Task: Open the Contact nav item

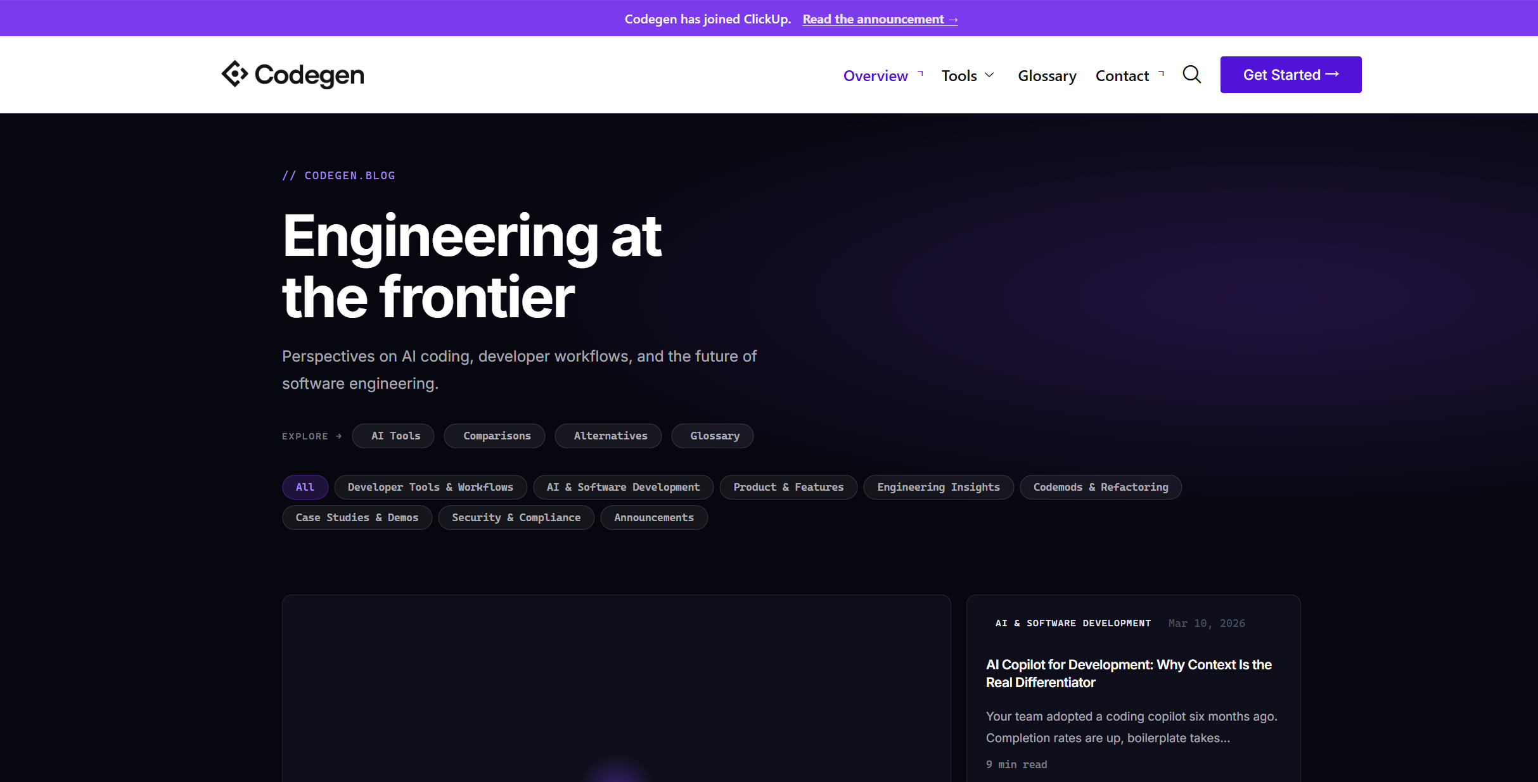Action: coord(1122,76)
